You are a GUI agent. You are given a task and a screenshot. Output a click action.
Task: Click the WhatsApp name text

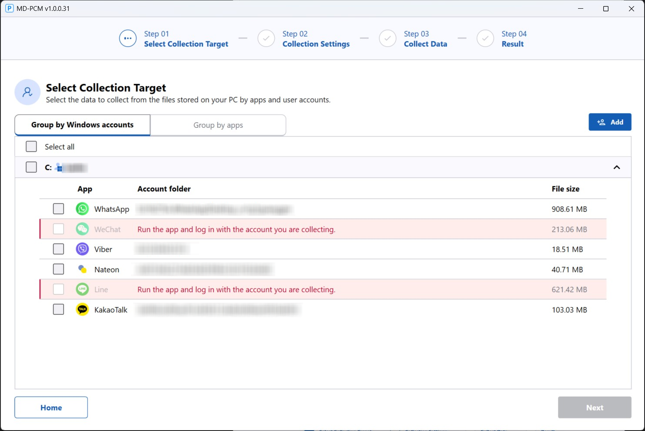click(112, 209)
